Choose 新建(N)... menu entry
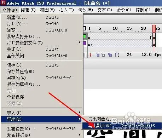 point(42,18)
